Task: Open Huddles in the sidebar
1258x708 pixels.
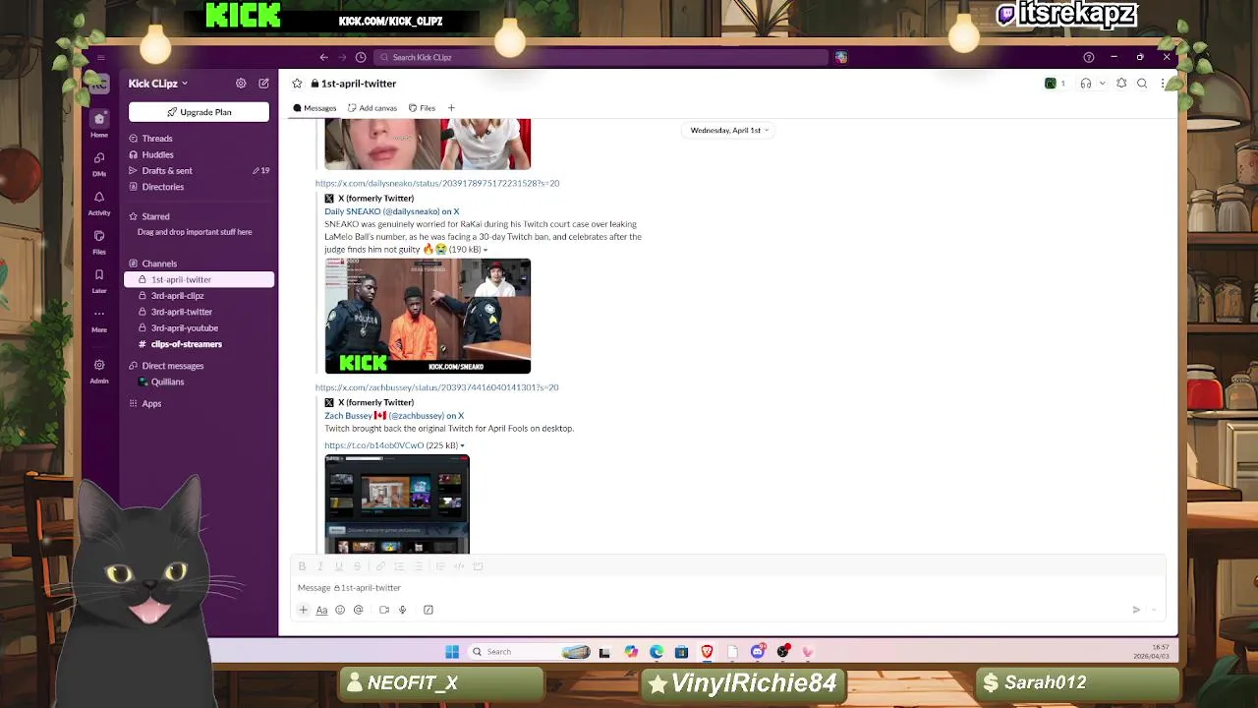Action: (x=157, y=154)
